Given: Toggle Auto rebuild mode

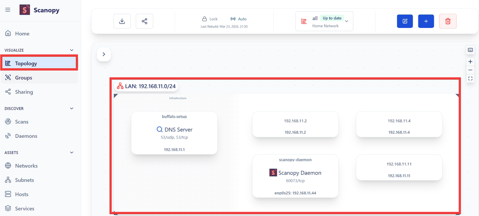Looking at the screenshot, I should click(x=239, y=19).
